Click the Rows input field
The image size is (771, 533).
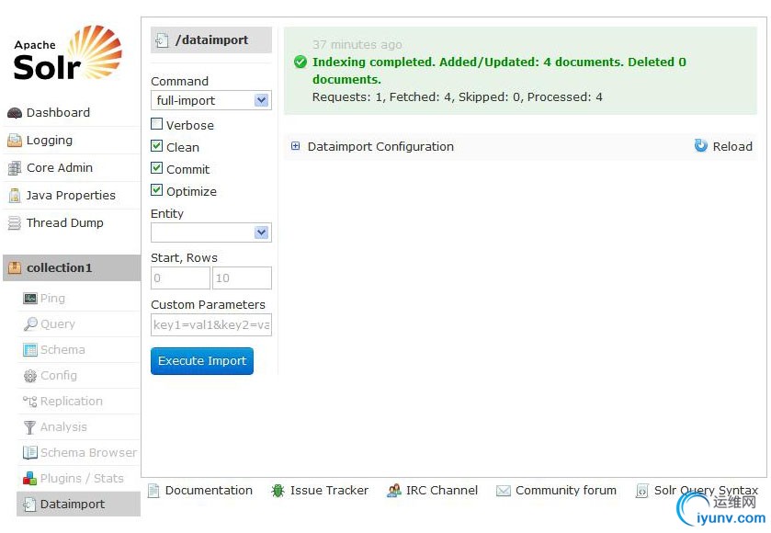point(242,278)
